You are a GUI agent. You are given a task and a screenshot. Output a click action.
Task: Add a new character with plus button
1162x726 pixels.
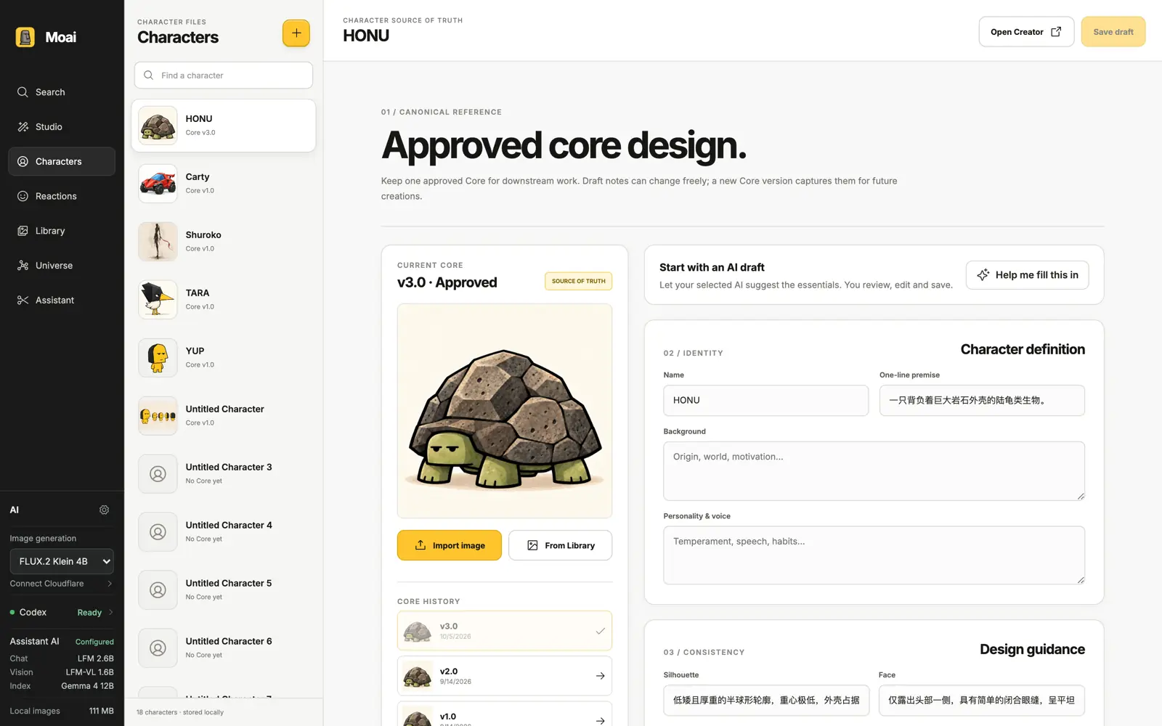(296, 33)
